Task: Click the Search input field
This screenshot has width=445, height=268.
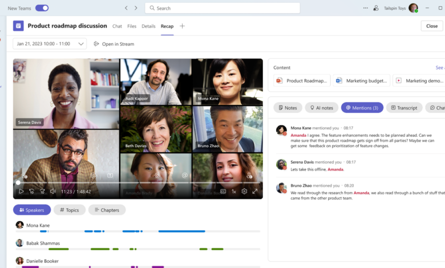Action: pos(222,8)
